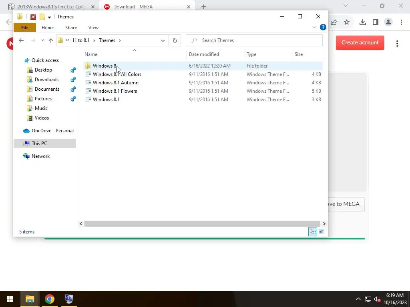
Task: Open Documents in Quick access
Action: pyautogui.click(x=47, y=89)
